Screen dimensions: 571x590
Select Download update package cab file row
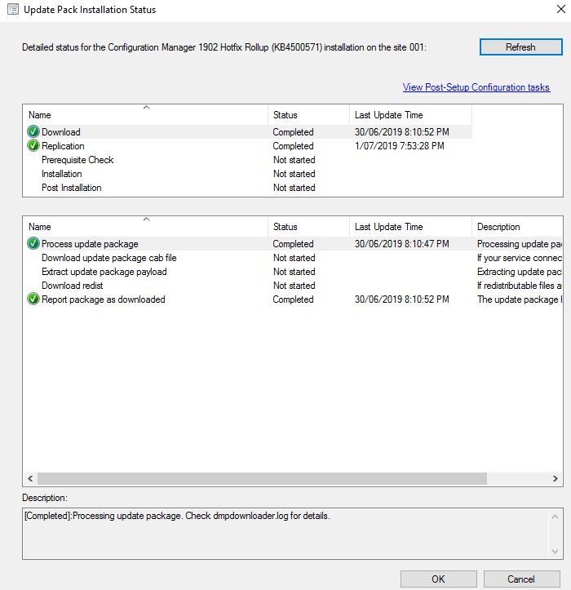coord(294,257)
